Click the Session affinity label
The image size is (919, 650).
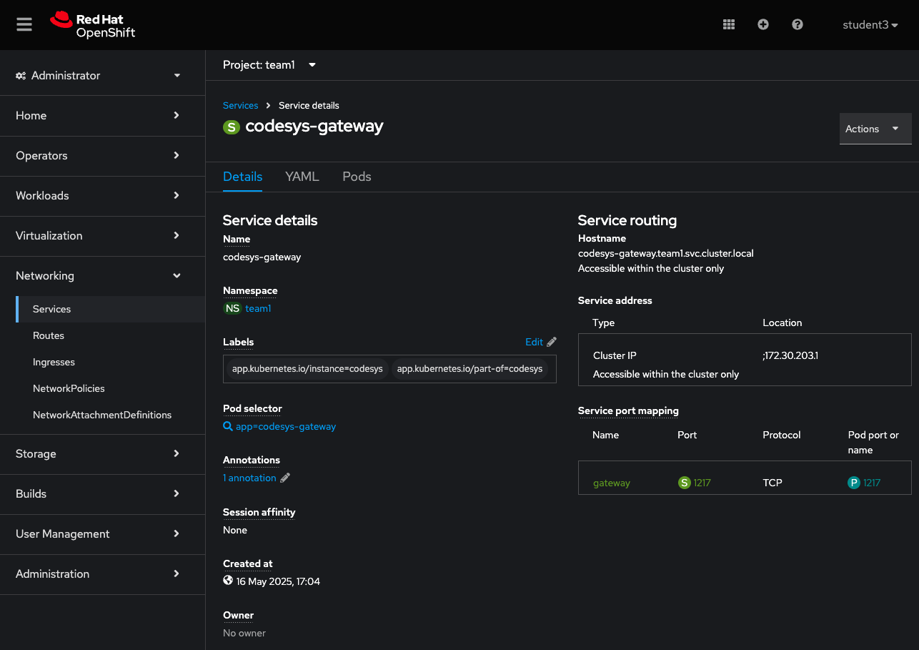pyautogui.click(x=259, y=512)
